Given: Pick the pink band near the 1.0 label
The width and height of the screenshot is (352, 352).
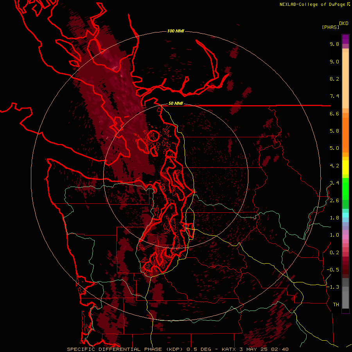Looking at the screenshot, I should (345, 237).
